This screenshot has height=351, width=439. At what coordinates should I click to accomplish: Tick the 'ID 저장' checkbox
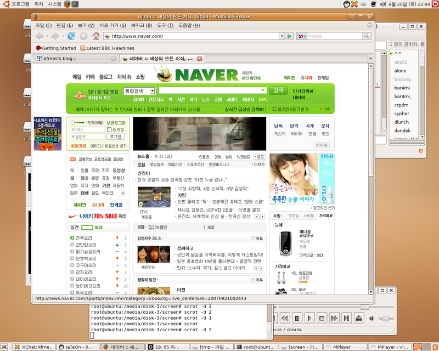tap(109, 130)
